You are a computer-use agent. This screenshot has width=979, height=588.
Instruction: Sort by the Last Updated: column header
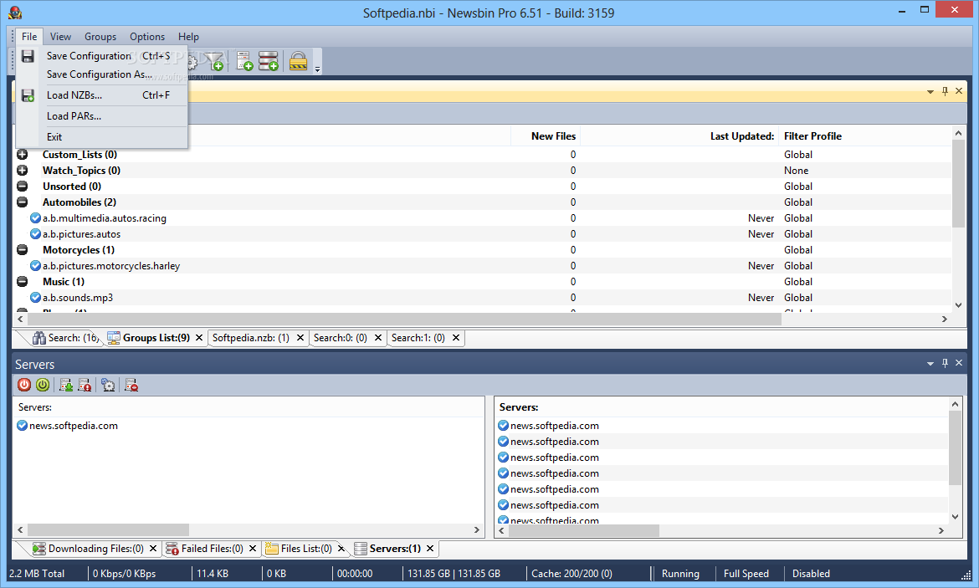click(x=679, y=136)
